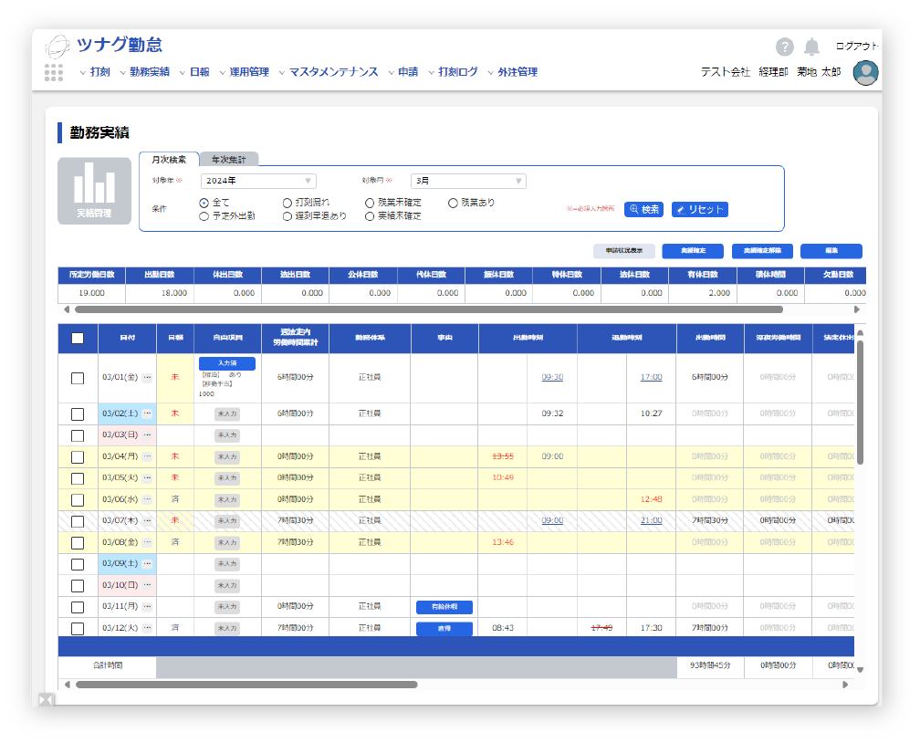Click the table's vertical scrollbar thumb
The width and height of the screenshot is (920, 743).
click(x=859, y=402)
